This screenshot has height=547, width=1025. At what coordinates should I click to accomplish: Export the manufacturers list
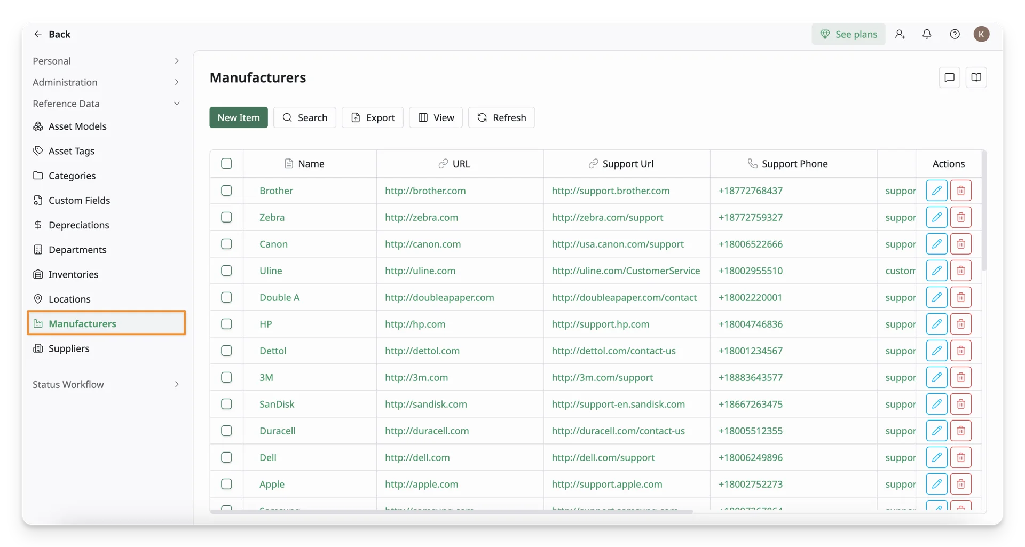pyautogui.click(x=373, y=117)
